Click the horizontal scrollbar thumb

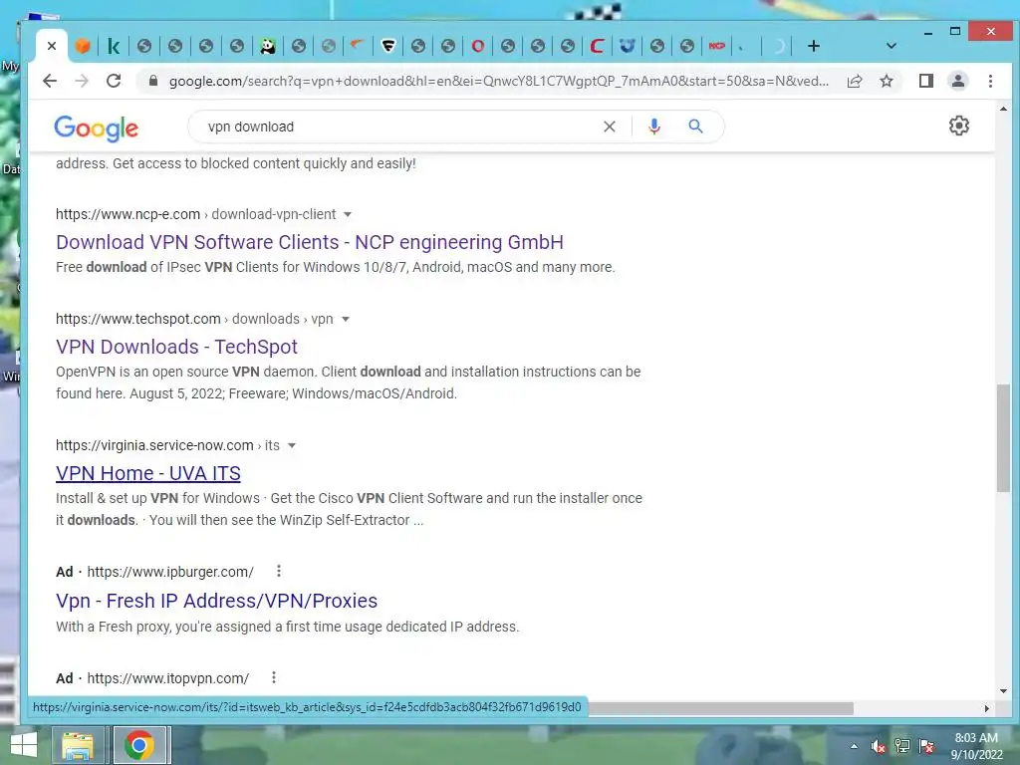[720, 708]
